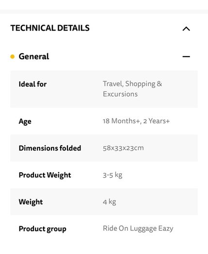Click the word Excursions in Ideal for row
The width and height of the screenshot is (208, 254).
pos(120,94)
